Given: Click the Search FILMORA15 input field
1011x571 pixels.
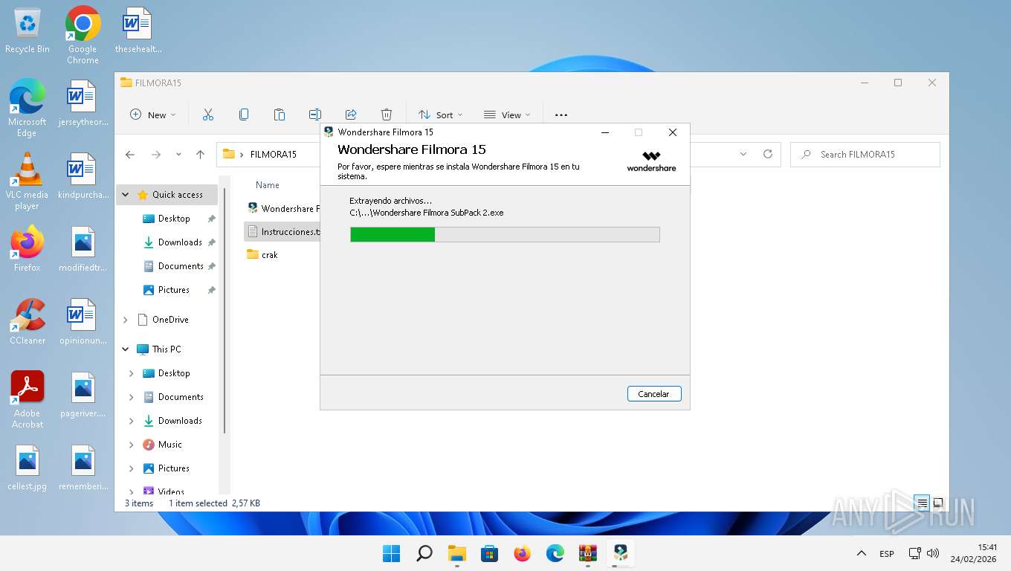Looking at the screenshot, I should click(865, 155).
